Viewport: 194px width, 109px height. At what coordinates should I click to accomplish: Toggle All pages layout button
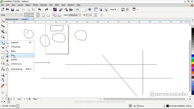[x=54, y=15]
